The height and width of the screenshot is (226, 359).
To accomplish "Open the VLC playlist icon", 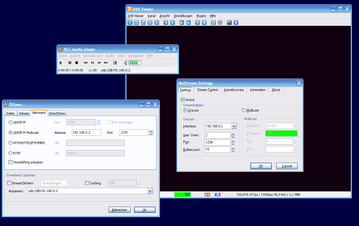I will (115, 63).
